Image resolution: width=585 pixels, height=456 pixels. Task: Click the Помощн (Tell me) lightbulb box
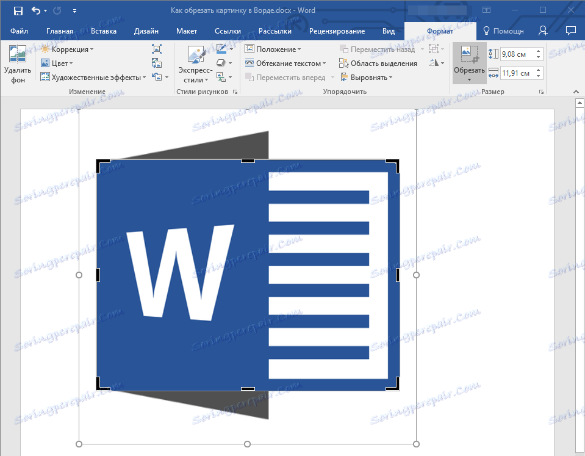tap(503, 31)
